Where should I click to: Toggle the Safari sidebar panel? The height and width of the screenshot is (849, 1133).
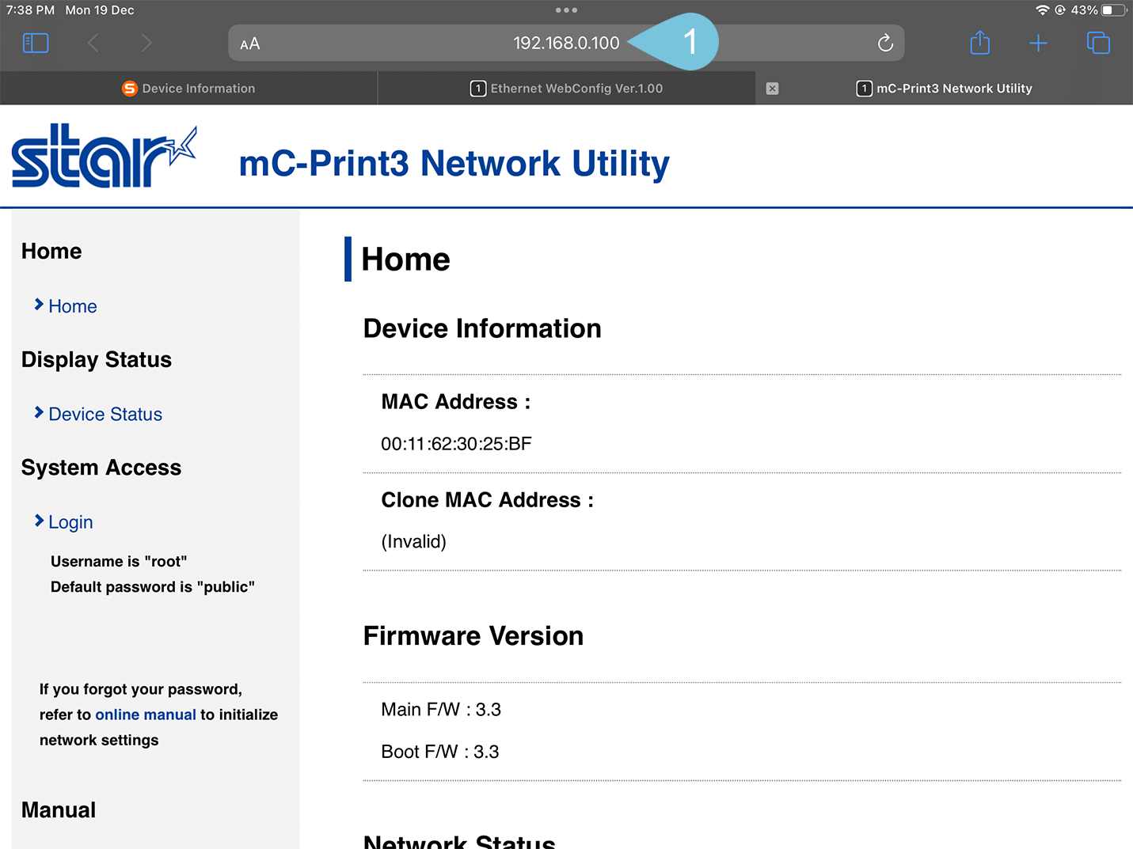(35, 43)
